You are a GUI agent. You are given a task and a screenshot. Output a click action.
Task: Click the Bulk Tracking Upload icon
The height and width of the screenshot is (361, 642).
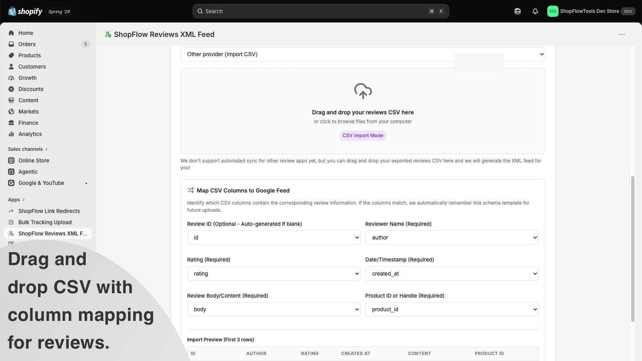click(11, 222)
